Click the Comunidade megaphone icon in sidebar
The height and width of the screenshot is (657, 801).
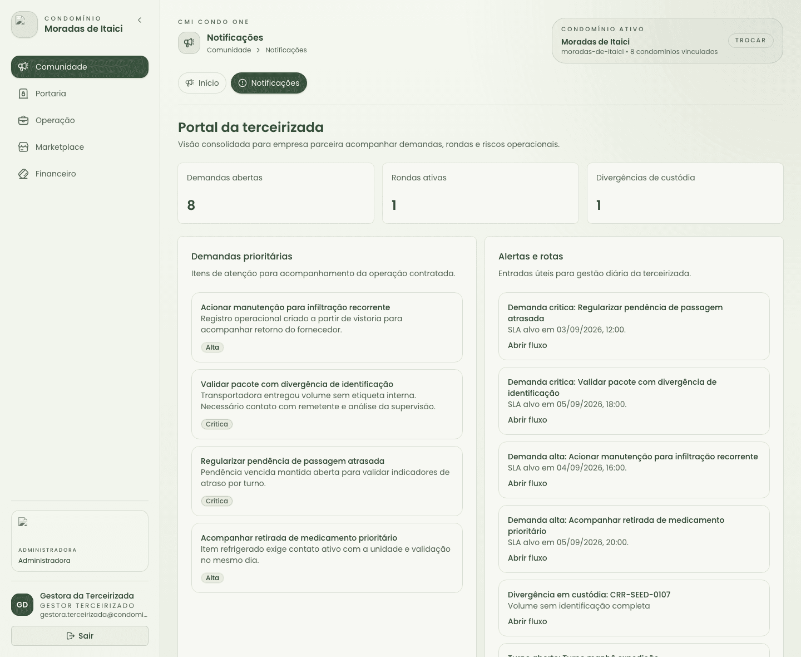click(x=23, y=67)
